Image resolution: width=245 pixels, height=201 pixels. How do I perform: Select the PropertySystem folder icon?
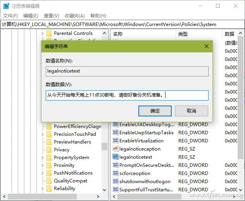[49, 158]
